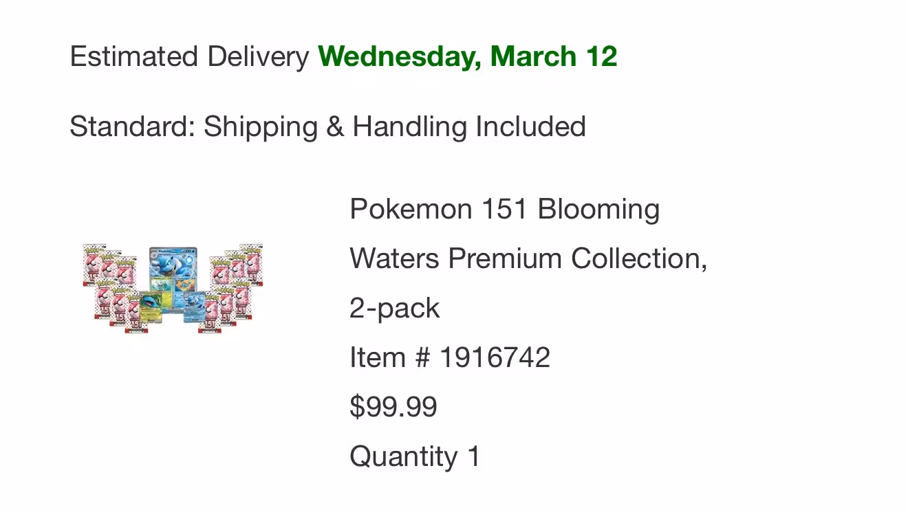
Task: Click the green "Wednesday, March 12" date
Action: 468,56
